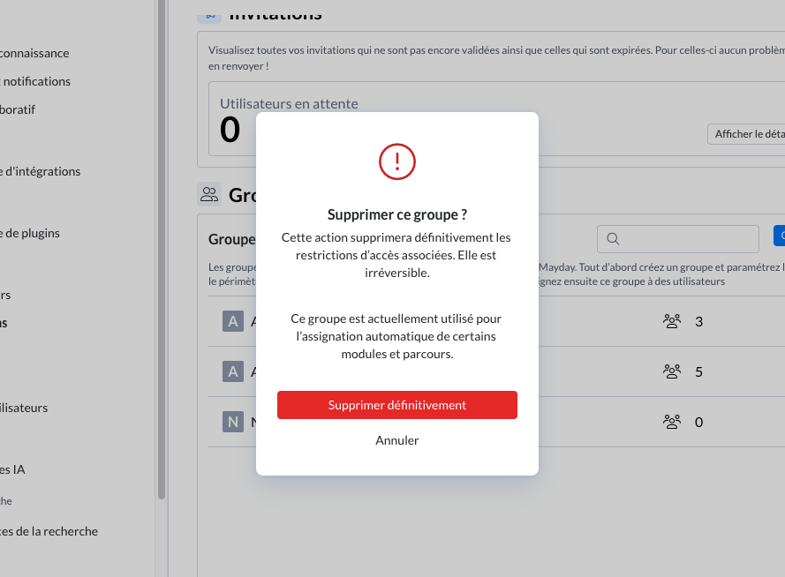Go to the IA sidebar entry

point(13,469)
